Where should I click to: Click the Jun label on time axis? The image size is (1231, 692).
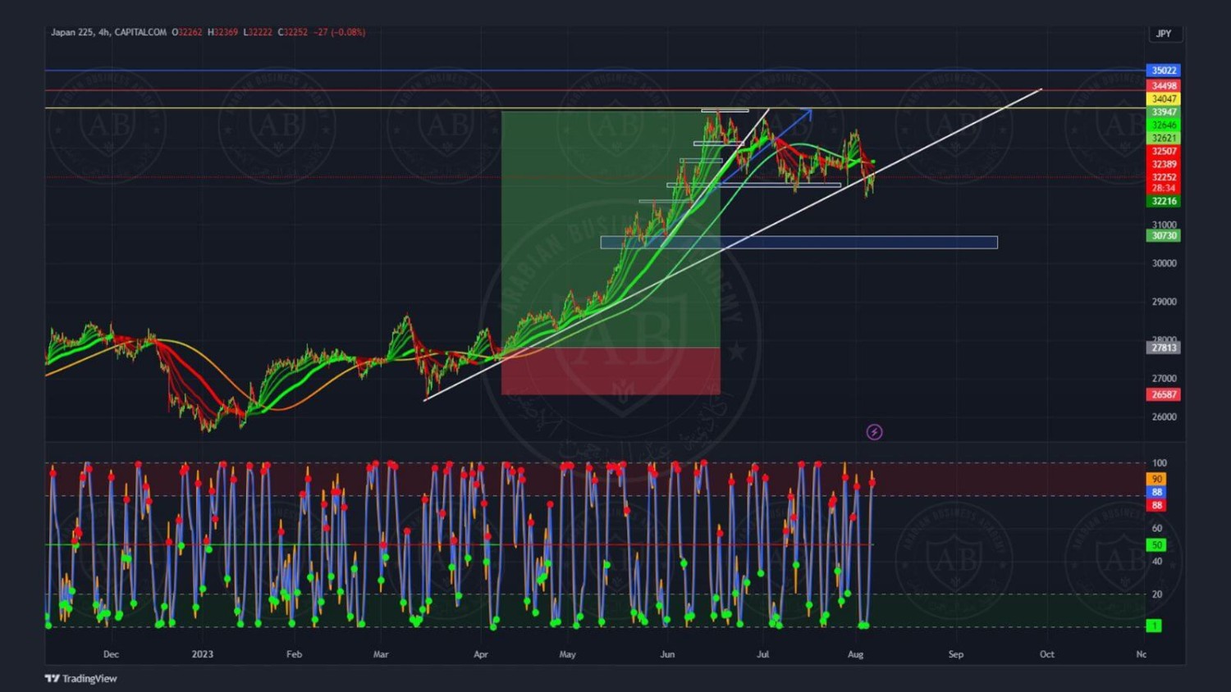[x=667, y=654]
